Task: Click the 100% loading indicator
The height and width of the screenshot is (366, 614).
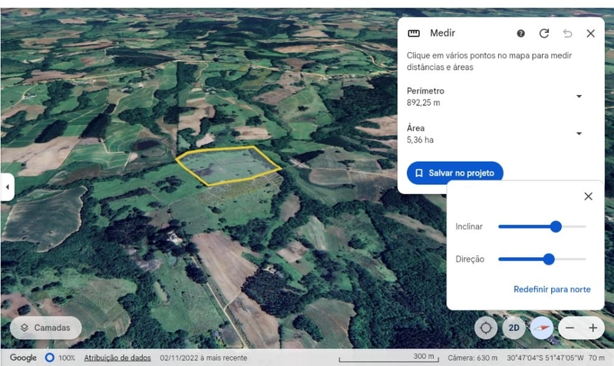Action: [x=60, y=358]
